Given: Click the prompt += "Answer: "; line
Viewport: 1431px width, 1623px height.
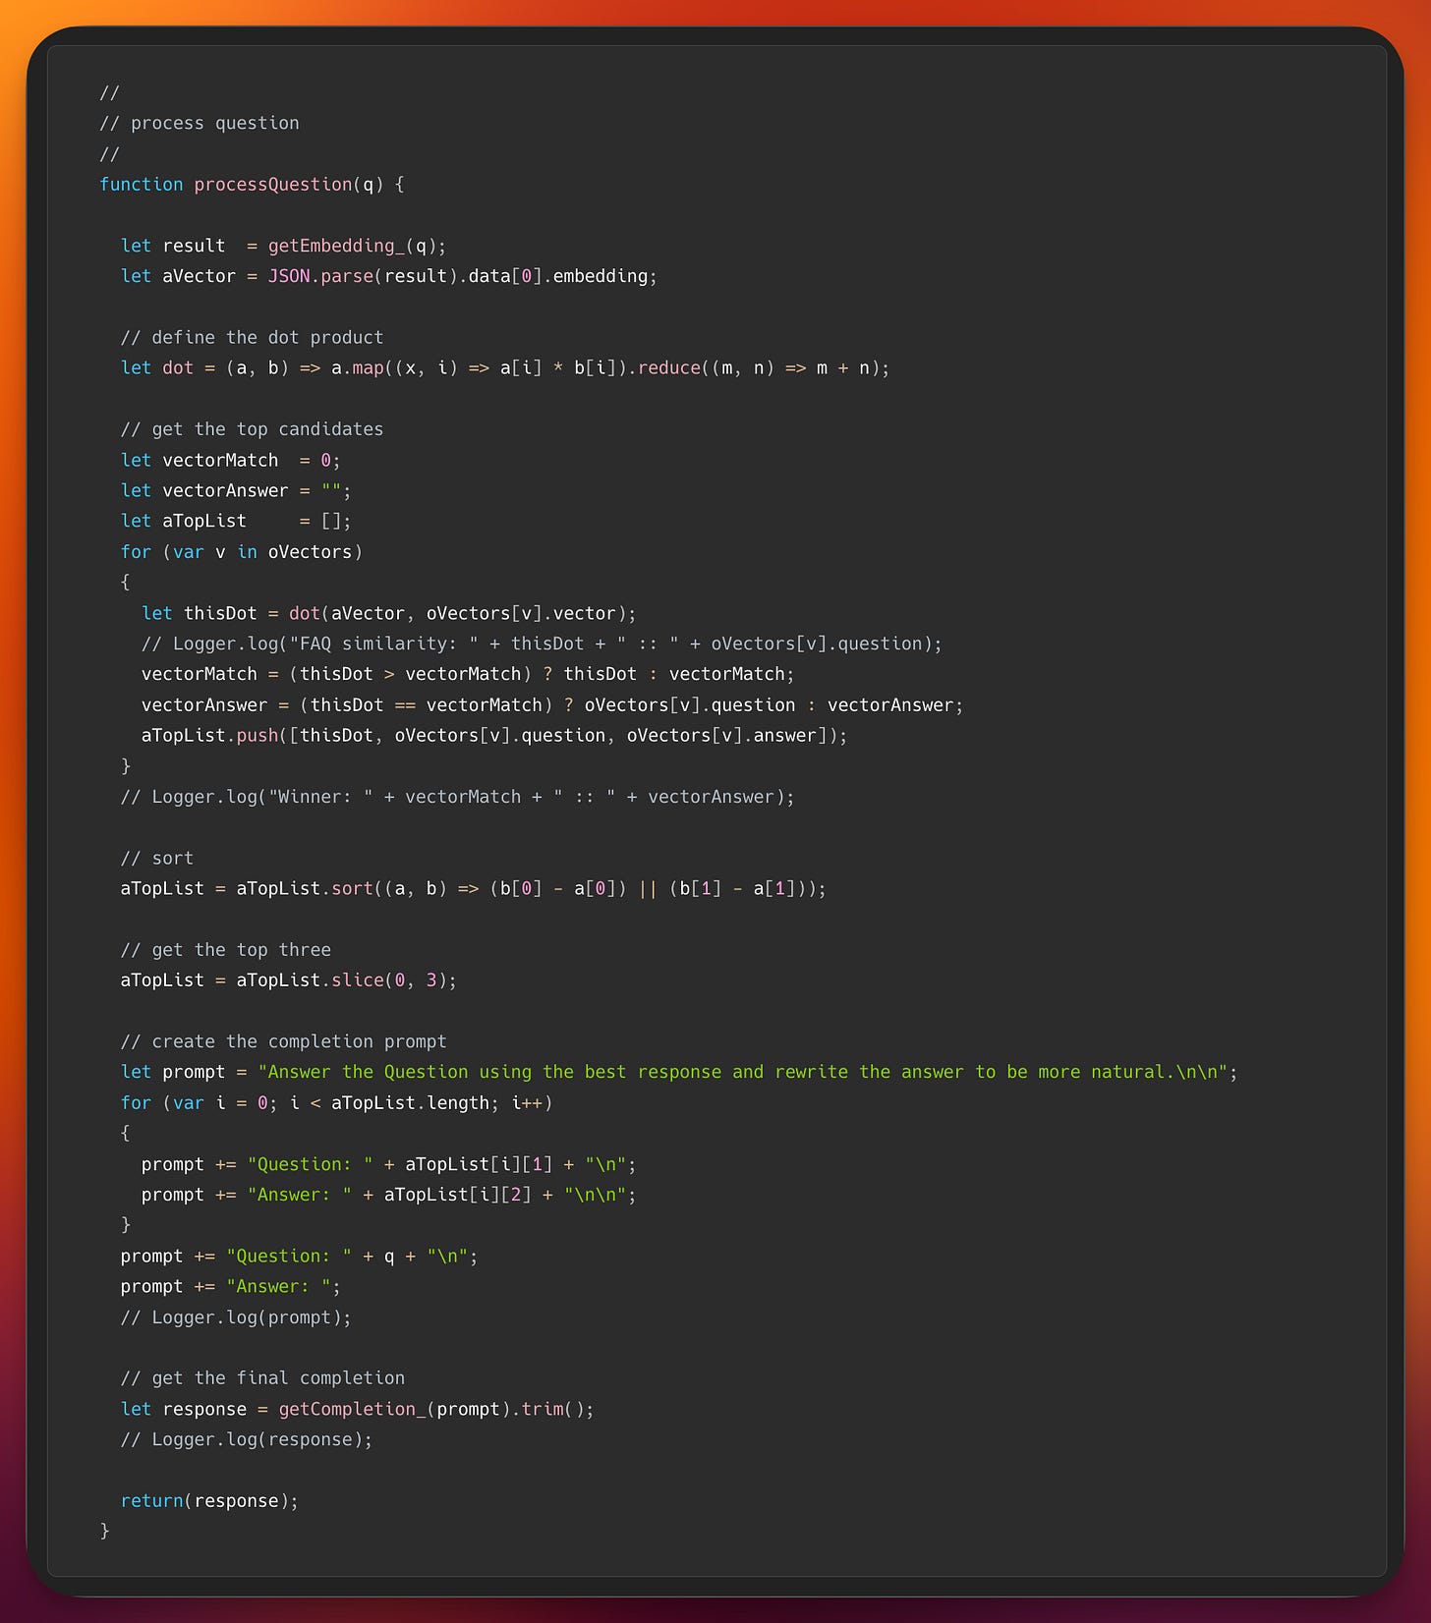Looking at the screenshot, I should (230, 1286).
